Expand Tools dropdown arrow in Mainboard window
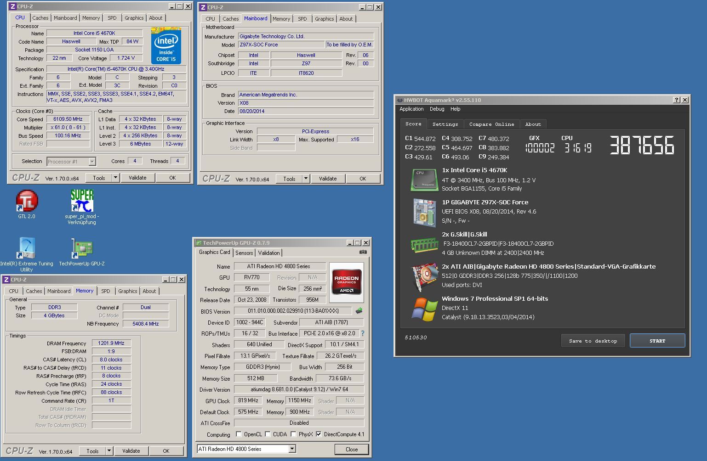This screenshot has height=461, width=707. [x=306, y=179]
